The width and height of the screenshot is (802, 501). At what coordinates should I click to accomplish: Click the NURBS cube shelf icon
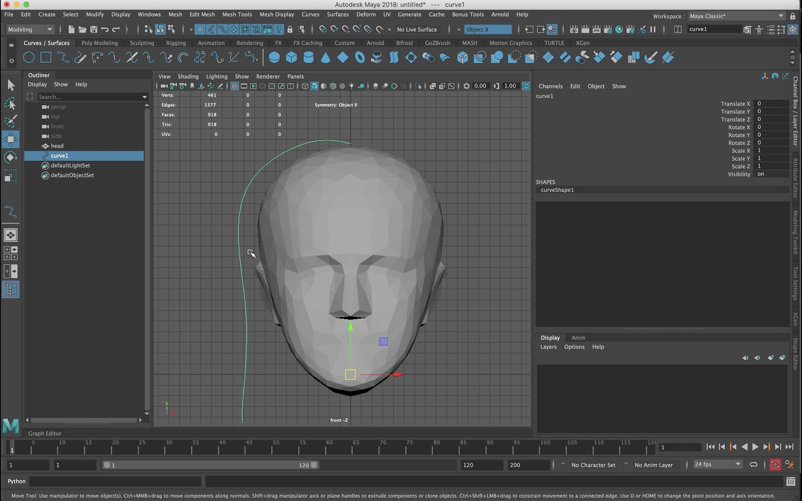[x=291, y=58]
